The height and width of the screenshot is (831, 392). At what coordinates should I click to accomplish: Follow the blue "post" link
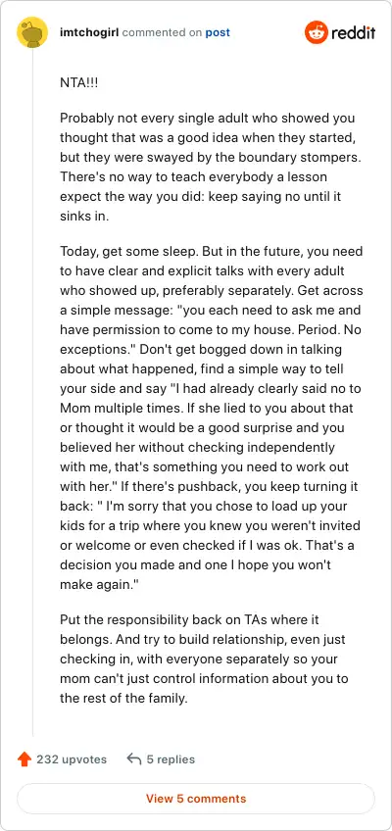(218, 32)
